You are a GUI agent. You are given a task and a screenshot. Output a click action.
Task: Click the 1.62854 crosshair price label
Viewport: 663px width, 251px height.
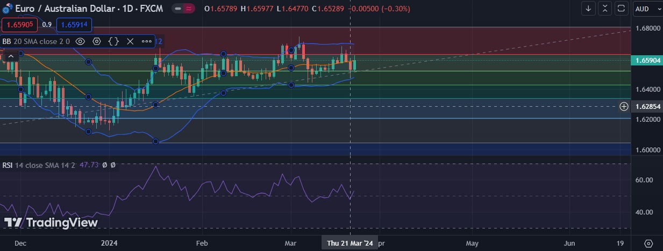click(647, 106)
